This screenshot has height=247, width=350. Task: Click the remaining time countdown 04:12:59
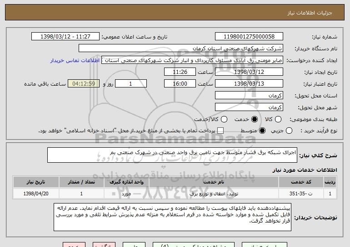(x=84, y=84)
